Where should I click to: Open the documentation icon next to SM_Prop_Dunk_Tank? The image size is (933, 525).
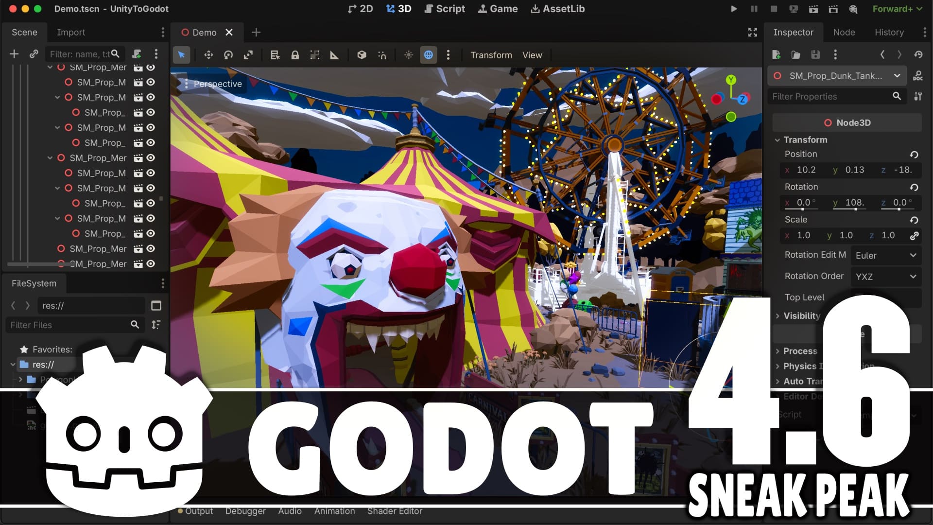[x=918, y=76]
